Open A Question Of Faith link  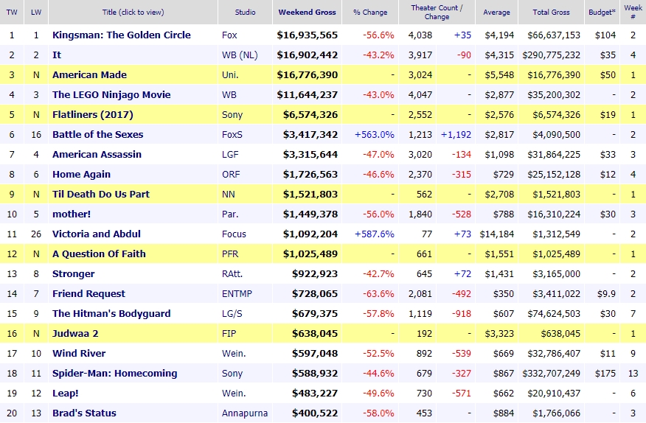[x=99, y=254]
